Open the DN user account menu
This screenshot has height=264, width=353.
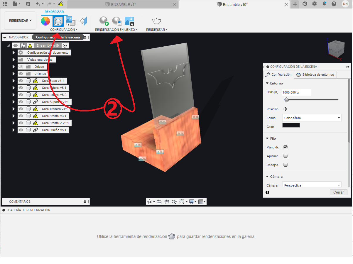tap(345, 4)
